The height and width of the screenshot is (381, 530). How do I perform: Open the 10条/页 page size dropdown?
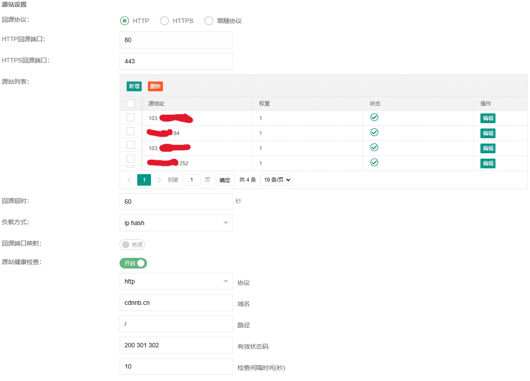pos(275,179)
